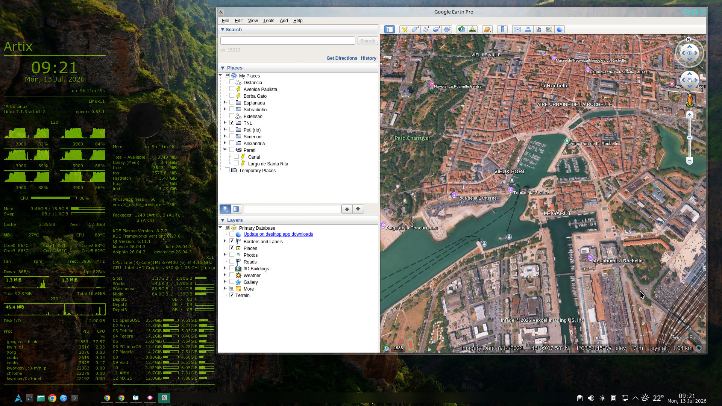This screenshot has width=722, height=406.
Task: Open the View menu
Action: (253, 21)
